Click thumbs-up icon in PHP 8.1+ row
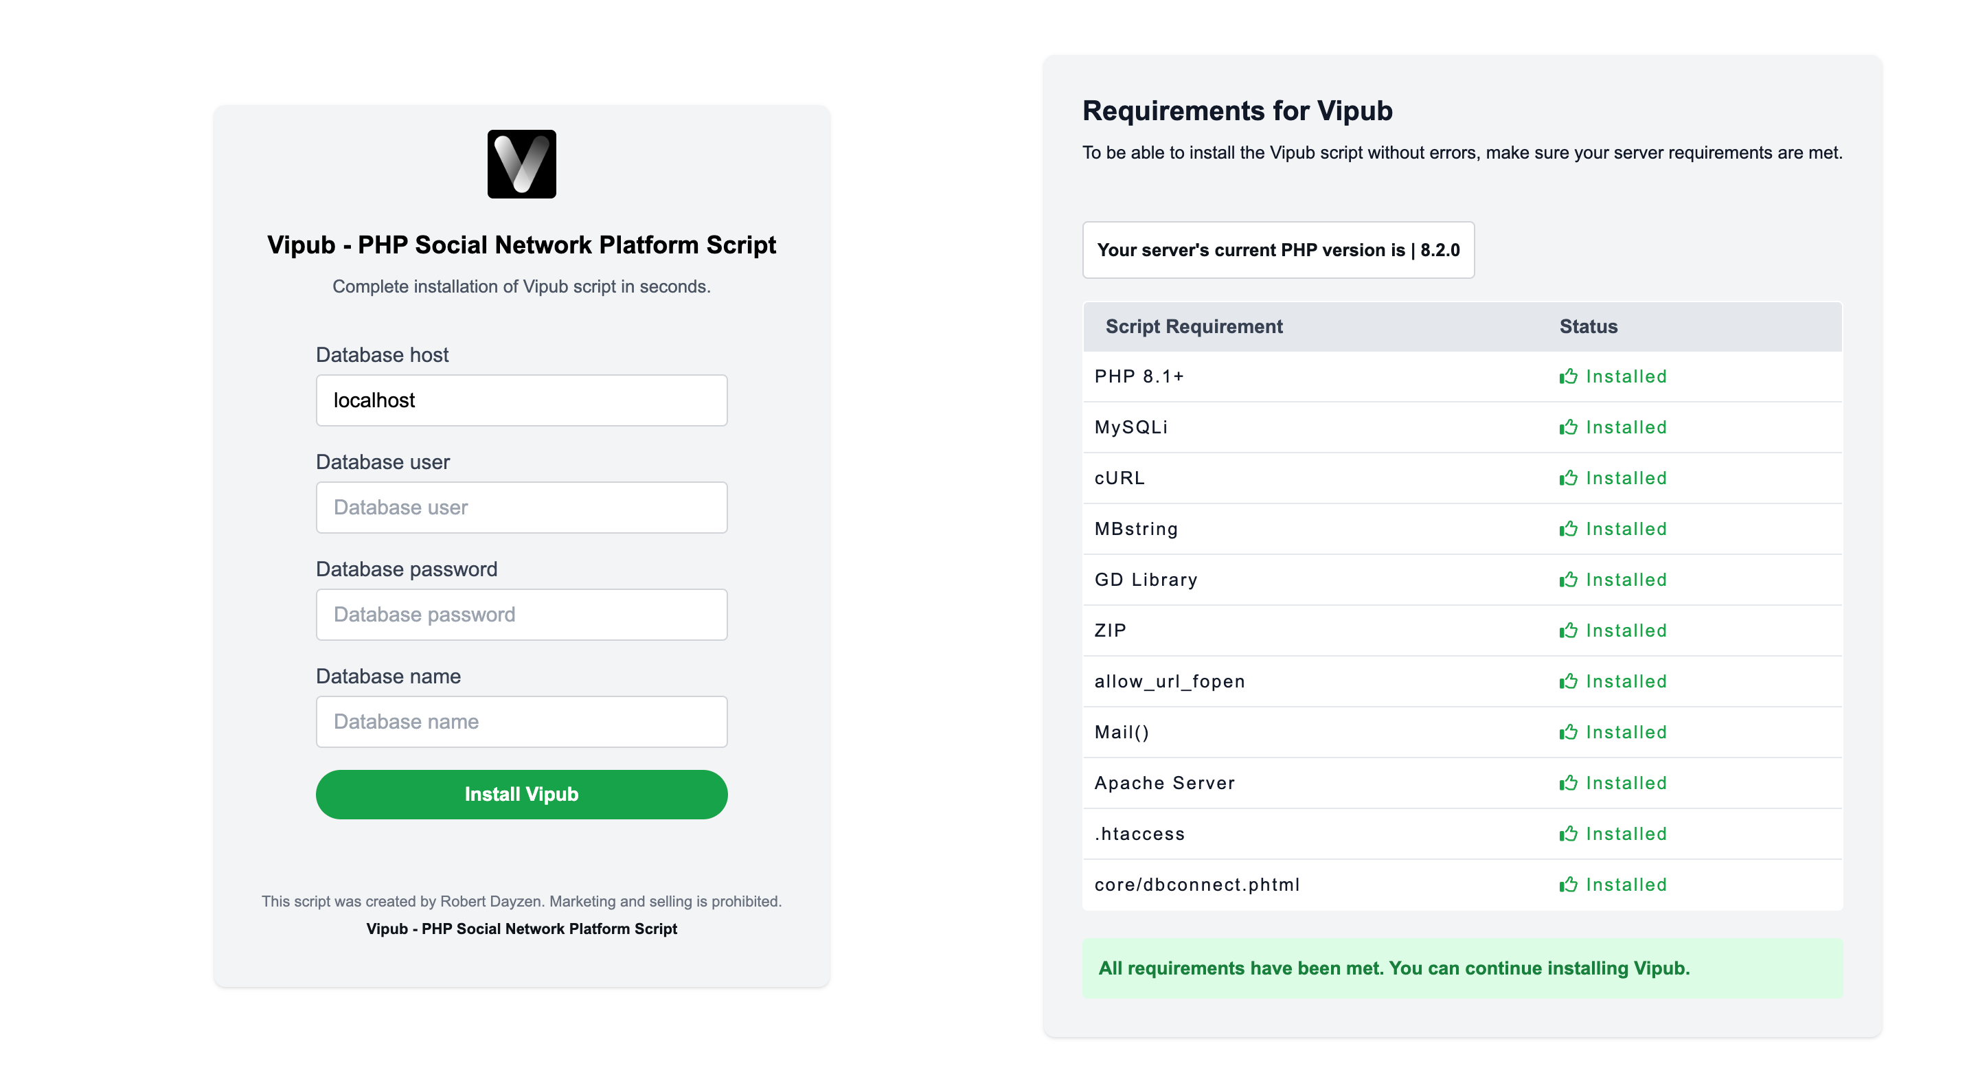 (x=1568, y=376)
